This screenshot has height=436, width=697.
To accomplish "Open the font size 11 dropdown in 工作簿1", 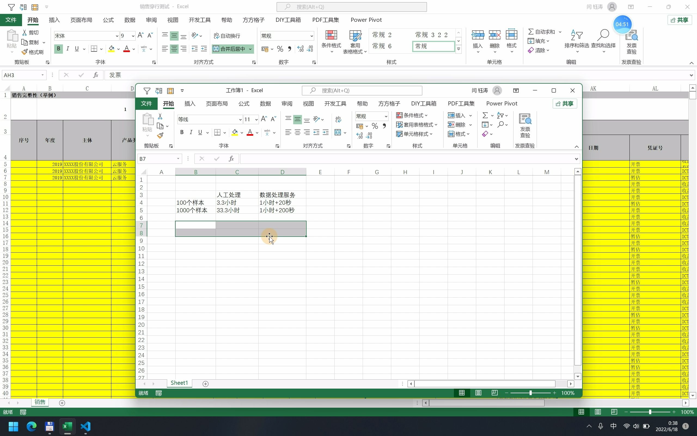I will point(256,119).
